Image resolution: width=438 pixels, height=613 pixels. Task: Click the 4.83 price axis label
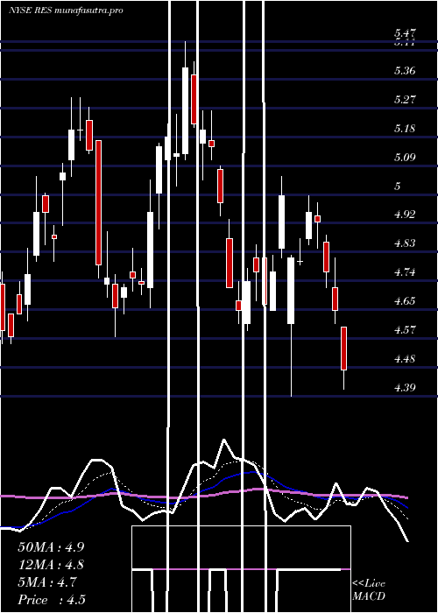click(405, 243)
